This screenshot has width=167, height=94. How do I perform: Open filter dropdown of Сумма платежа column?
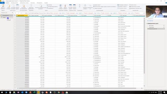coord(67,15)
